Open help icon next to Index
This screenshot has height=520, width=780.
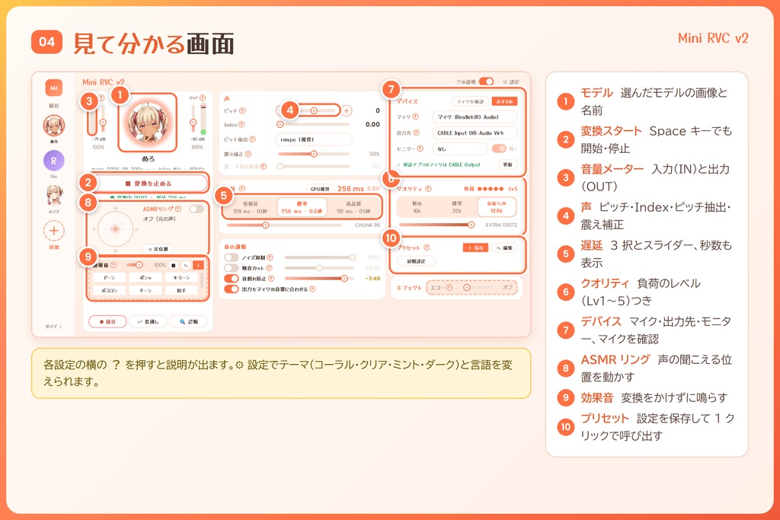241,125
